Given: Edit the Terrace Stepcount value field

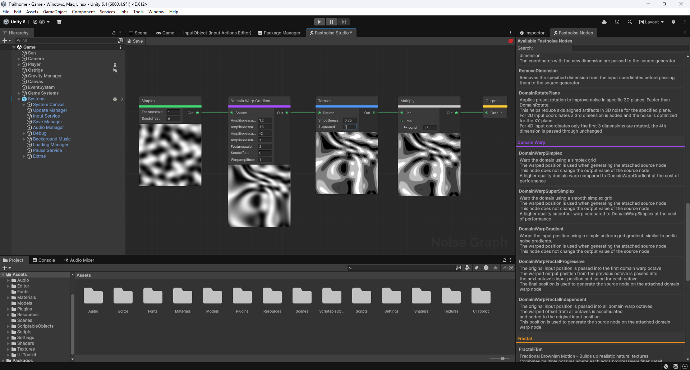Looking at the screenshot, I should [x=350, y=127].
